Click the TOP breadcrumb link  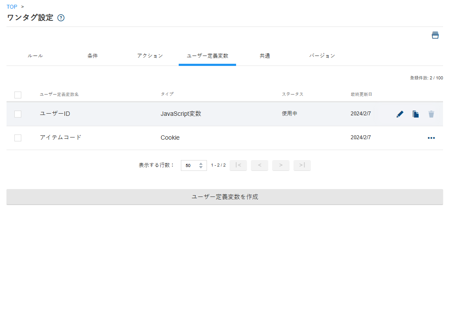(x=12, y=7)
